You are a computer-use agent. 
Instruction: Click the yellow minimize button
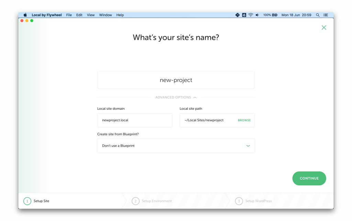pyautogui.click(x=27, y=21)
